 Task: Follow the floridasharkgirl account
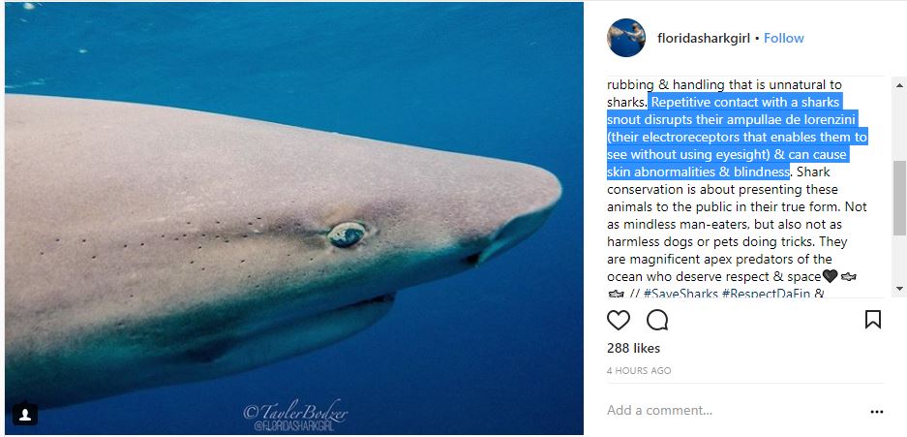(x=784, y=38)
